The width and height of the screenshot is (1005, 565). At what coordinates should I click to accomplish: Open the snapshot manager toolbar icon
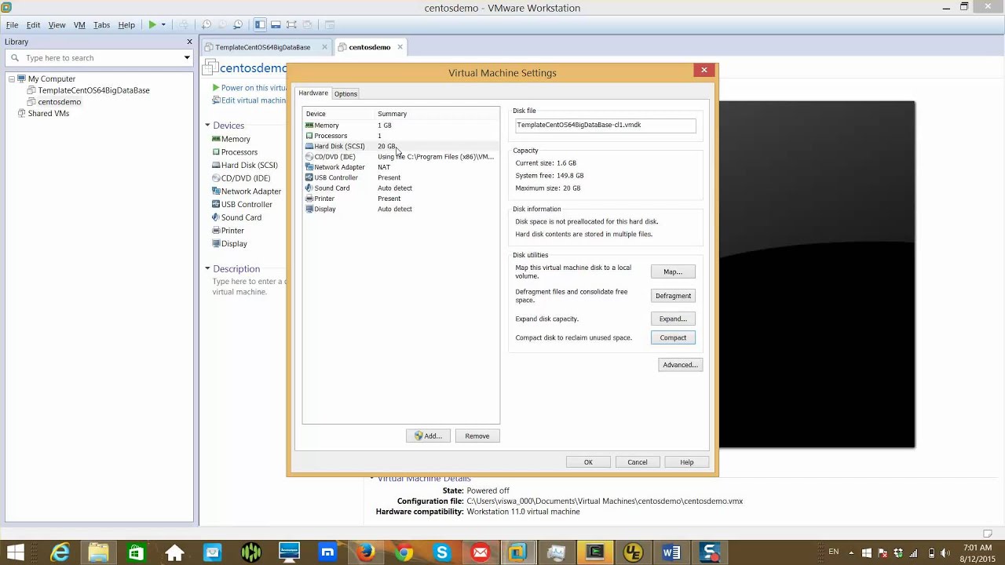(237, 25)
